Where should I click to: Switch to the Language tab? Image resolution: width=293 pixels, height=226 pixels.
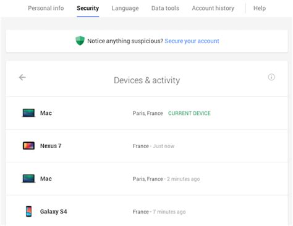click(x=125, y=8)
